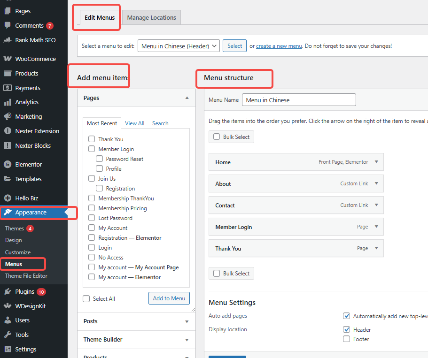Click the Add to Menu button
Screen dimensions: 428x358
pos(169,298)
